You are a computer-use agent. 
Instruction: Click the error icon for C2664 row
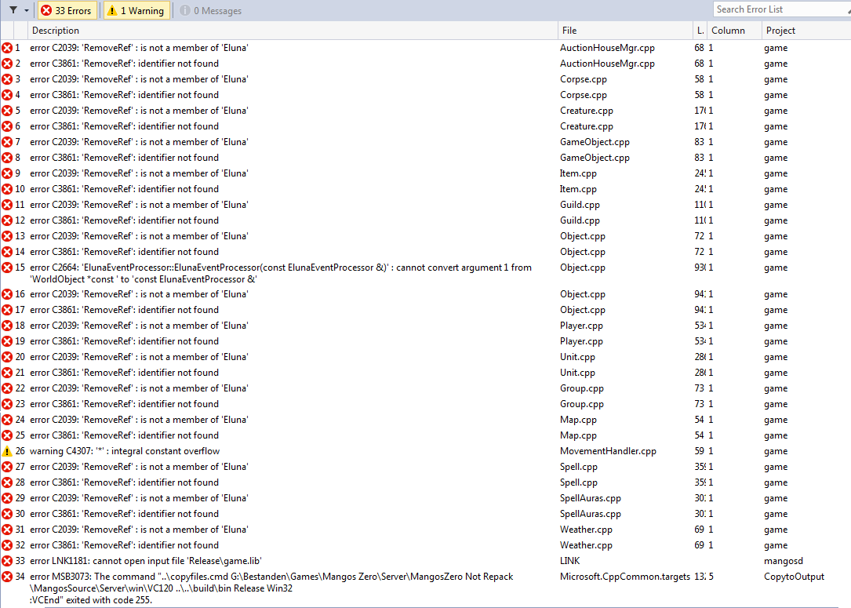pyautogui.click(x=7, y=268)
